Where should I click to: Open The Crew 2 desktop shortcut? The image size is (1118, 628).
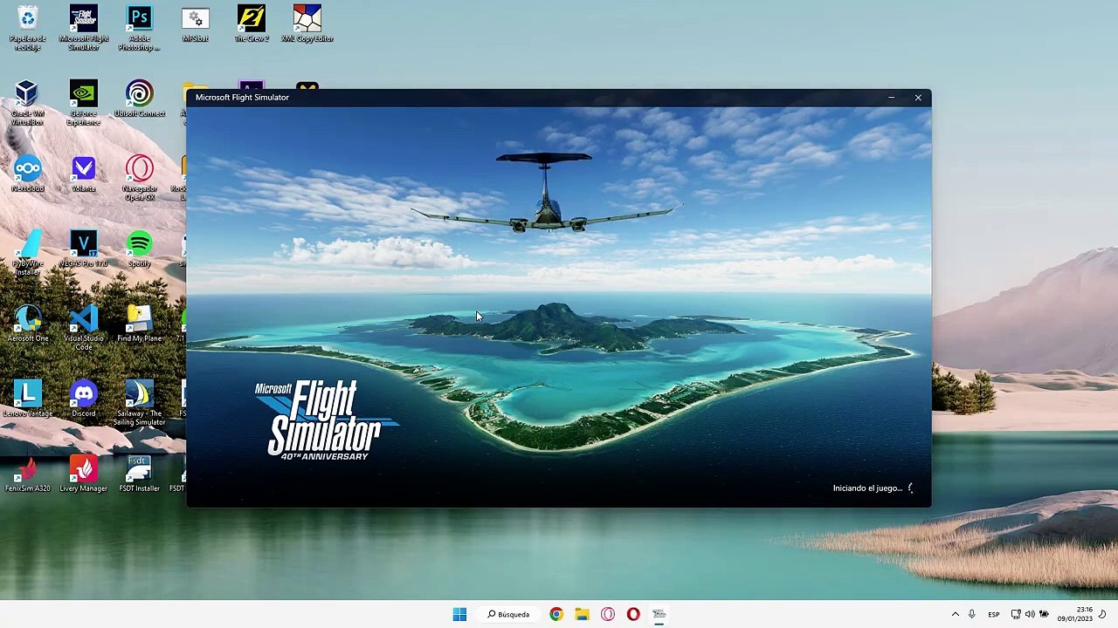click(x=251, y=24)
